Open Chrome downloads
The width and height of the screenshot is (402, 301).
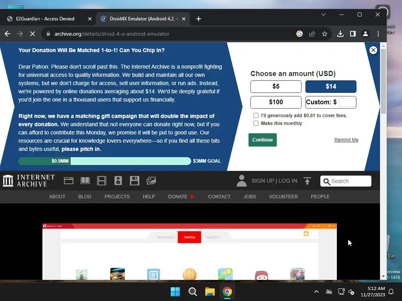[340, 34]
